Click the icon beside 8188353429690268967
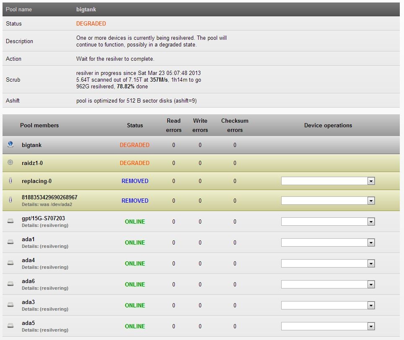 tap(10, 200)
